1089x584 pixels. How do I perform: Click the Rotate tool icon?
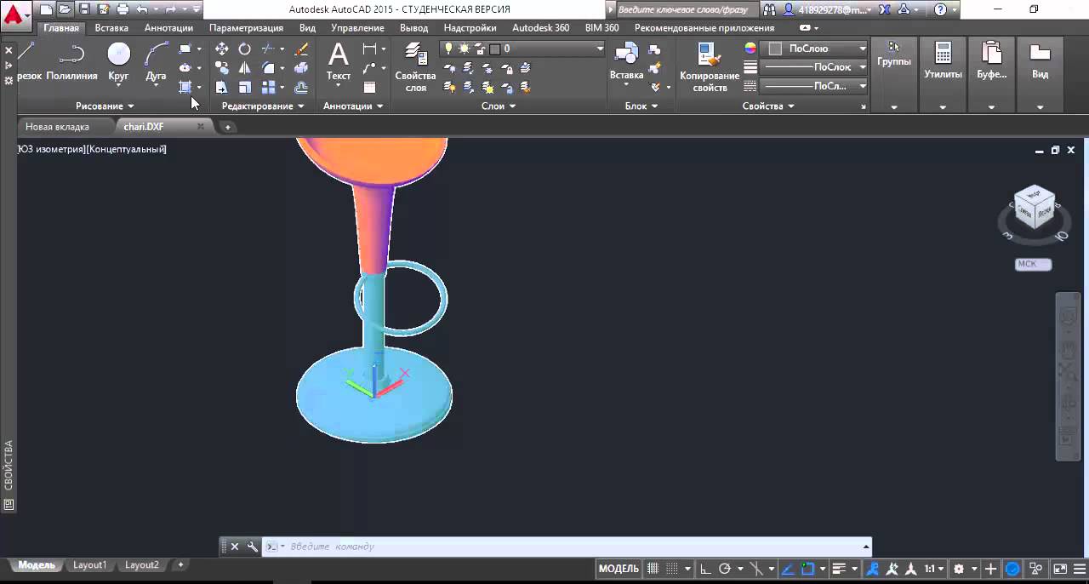click(x=244, y=49)
